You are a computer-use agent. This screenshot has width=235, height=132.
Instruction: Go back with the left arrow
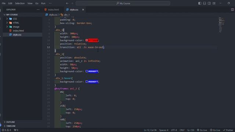click(x=67, y=3)
